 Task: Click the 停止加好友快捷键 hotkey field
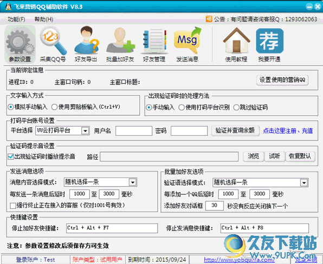point(112,228)
